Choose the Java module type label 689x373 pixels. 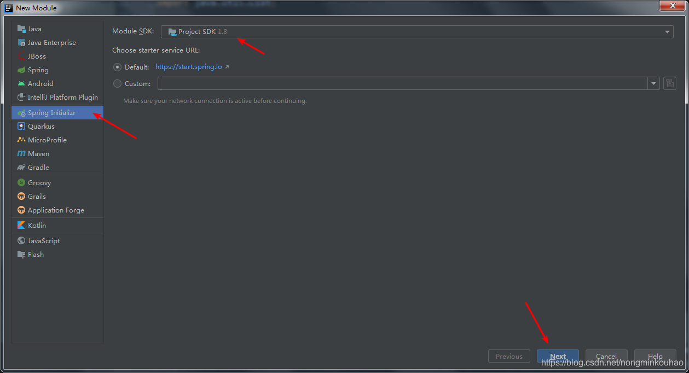pos(34,29)
